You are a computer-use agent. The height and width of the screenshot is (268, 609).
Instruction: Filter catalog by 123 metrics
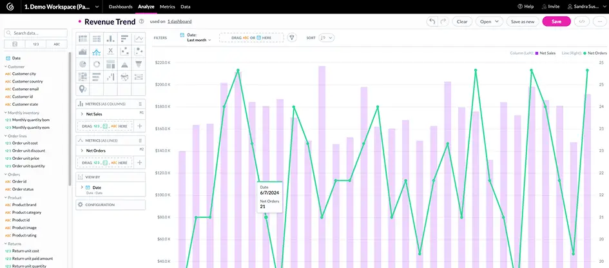35,44
